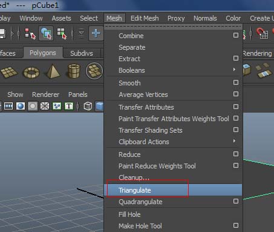
Task: Expand the Booleans submenu
Action: pyautogui.click(x=173, y=70)
